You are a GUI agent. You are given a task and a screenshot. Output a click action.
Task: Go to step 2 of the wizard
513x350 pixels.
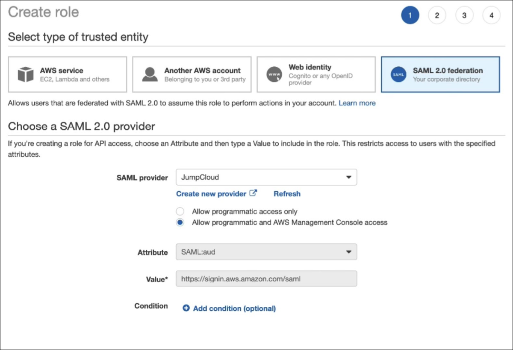pyautogui.click(x=437, y=15)
